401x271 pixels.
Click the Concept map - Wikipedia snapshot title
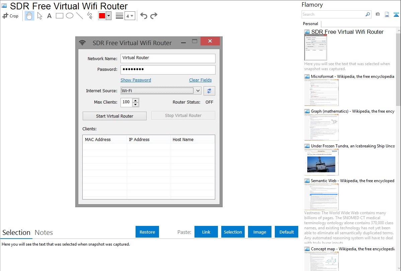click(x=353, y=249)
